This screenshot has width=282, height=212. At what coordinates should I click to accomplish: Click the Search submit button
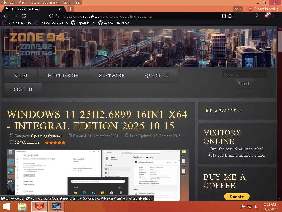(x=244, y=84)
